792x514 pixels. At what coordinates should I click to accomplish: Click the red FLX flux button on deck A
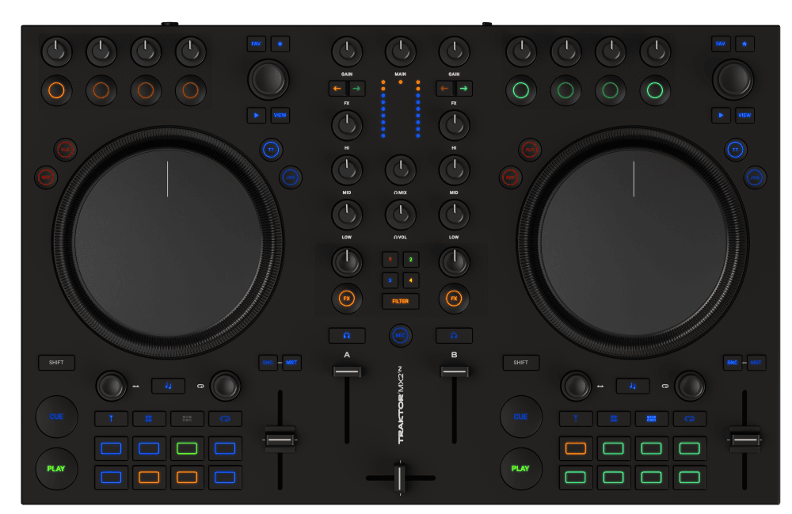[x=65, y=150]
